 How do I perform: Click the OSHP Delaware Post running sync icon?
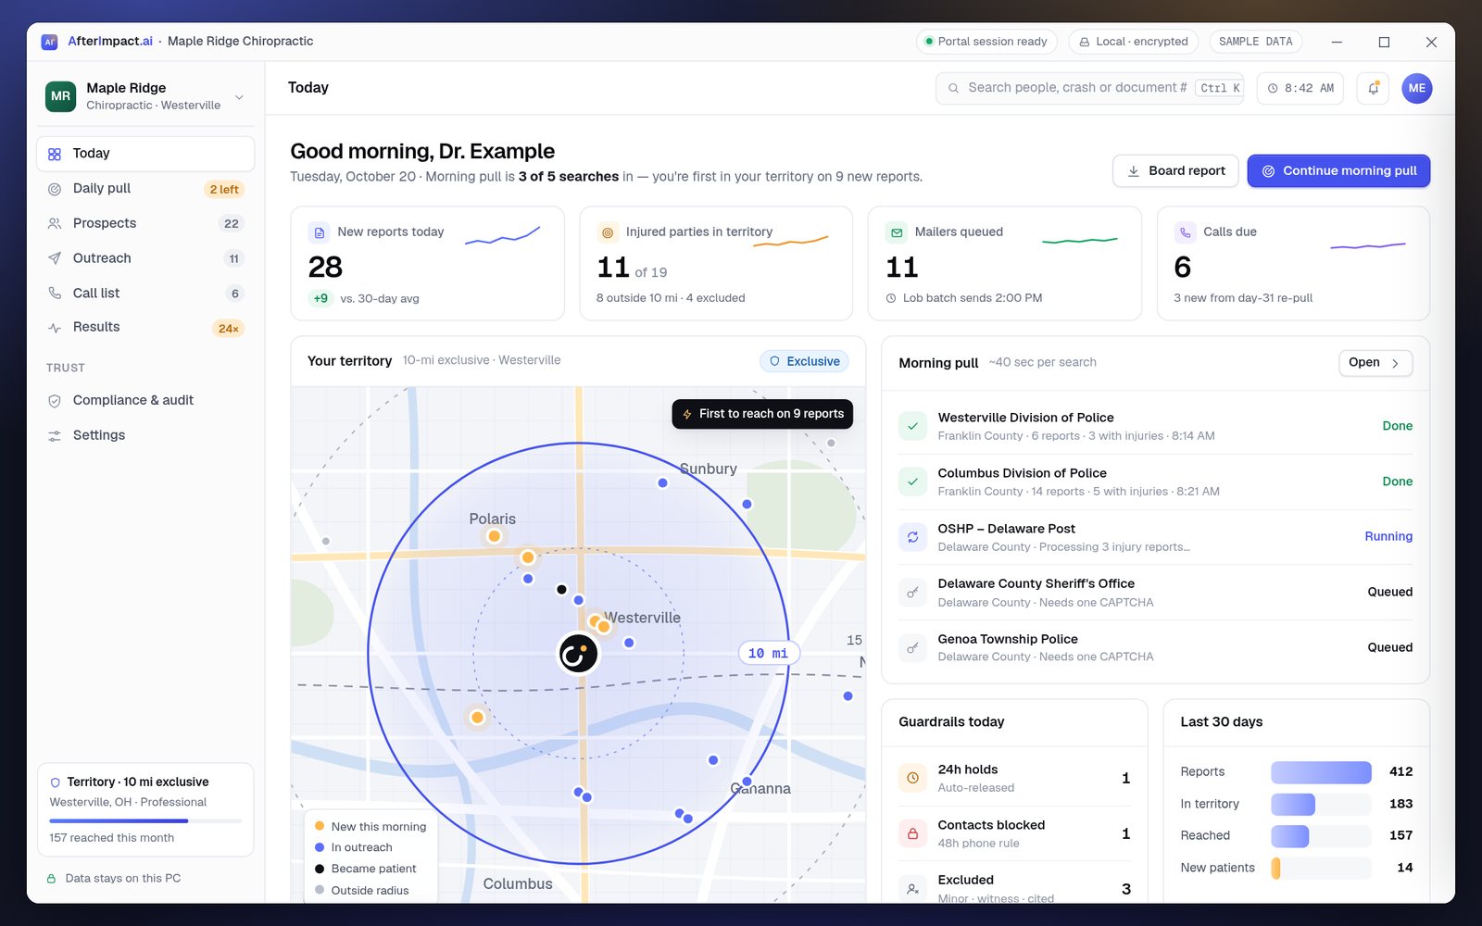[x=912, y=537]
